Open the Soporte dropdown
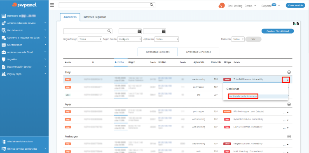309x153 pixels. tap(271, 5)
